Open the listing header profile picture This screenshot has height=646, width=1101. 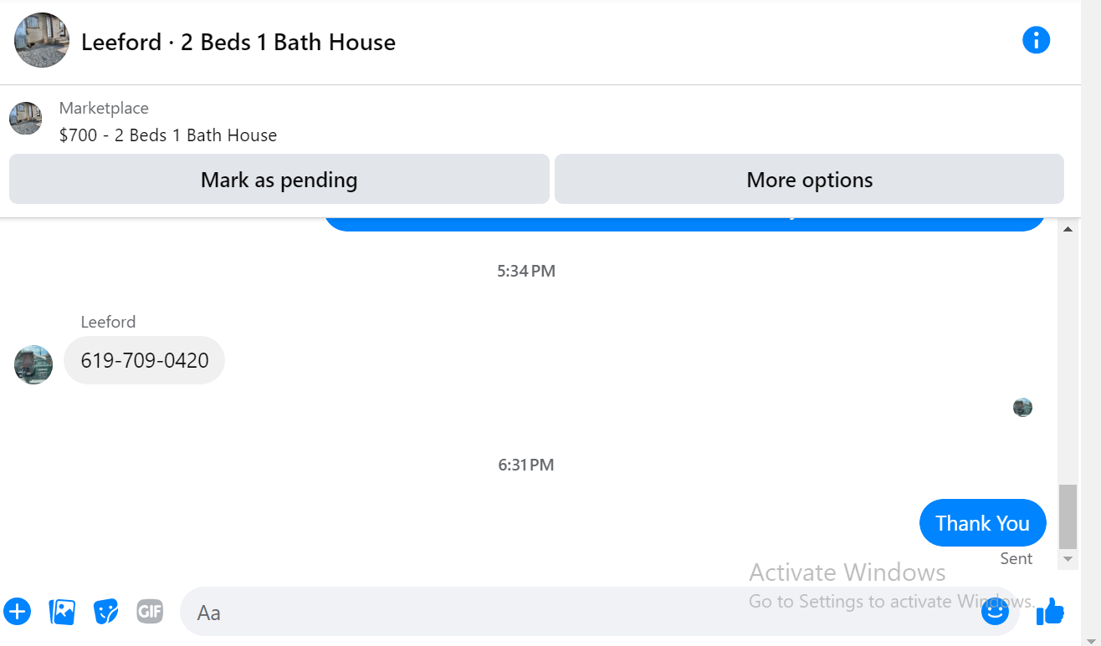point(42,40)
